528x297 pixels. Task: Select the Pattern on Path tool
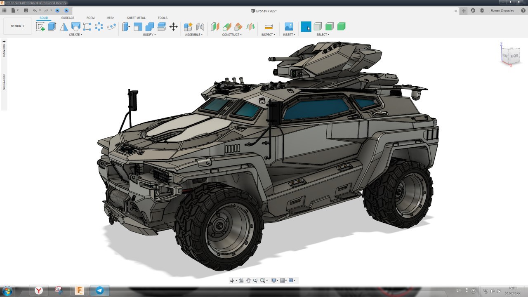111,27
